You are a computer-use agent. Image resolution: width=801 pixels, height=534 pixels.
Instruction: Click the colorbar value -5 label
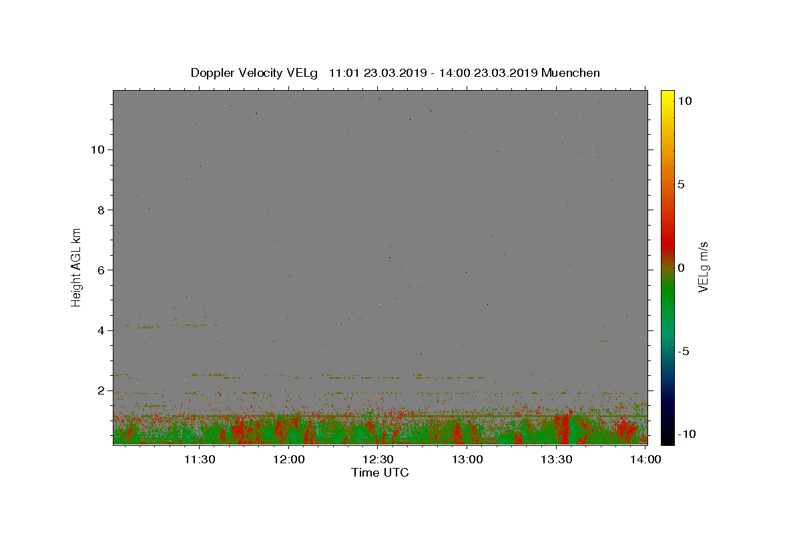click(x=683, y=351)
